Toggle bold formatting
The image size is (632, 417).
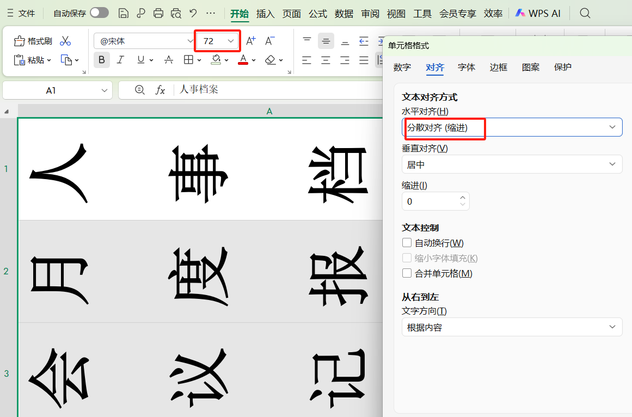tap(102, 60)
